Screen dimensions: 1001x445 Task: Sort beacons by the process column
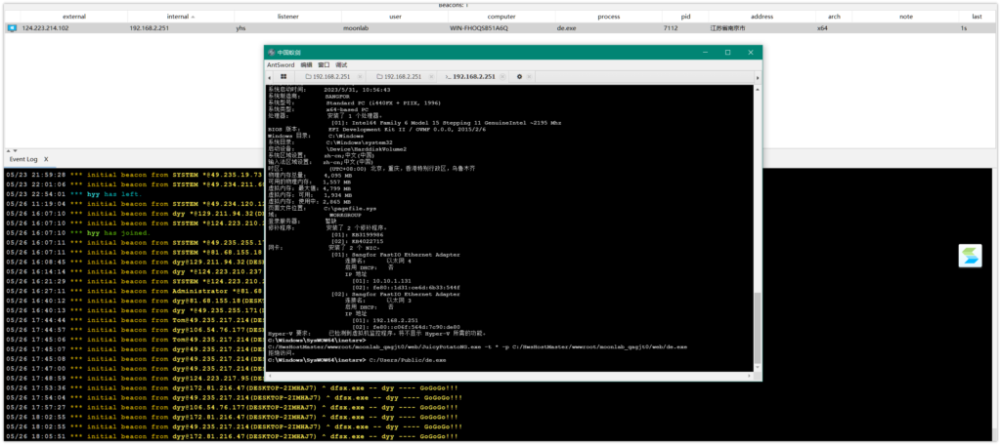pos(608,17)
